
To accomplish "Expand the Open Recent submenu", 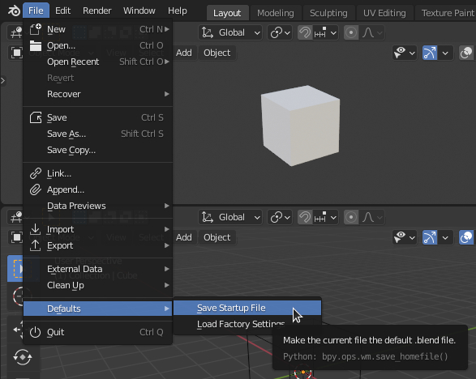I will tap(98, 62).
